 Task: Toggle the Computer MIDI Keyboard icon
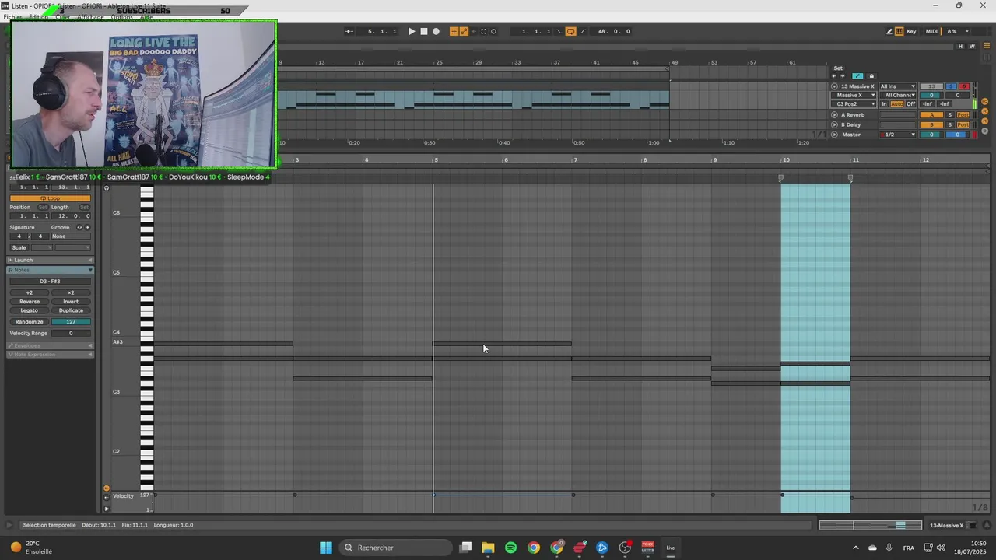(900, 31)
